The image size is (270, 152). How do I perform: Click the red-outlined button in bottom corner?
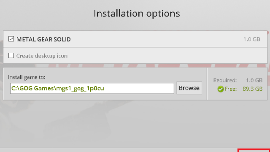pos(254,150)
